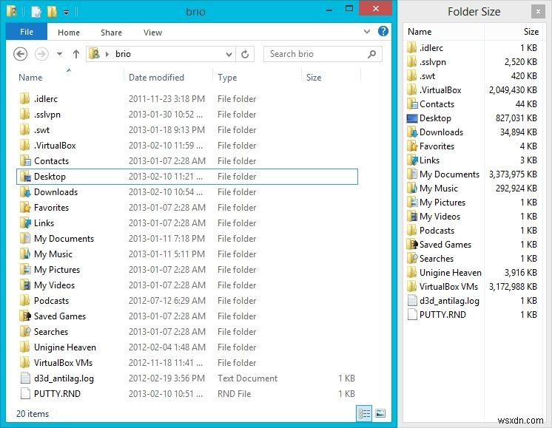The width and height of the screenshot is (552, 428).
Task: Select VirtualBox VMs row in Explorer
Action: (187, 363)
